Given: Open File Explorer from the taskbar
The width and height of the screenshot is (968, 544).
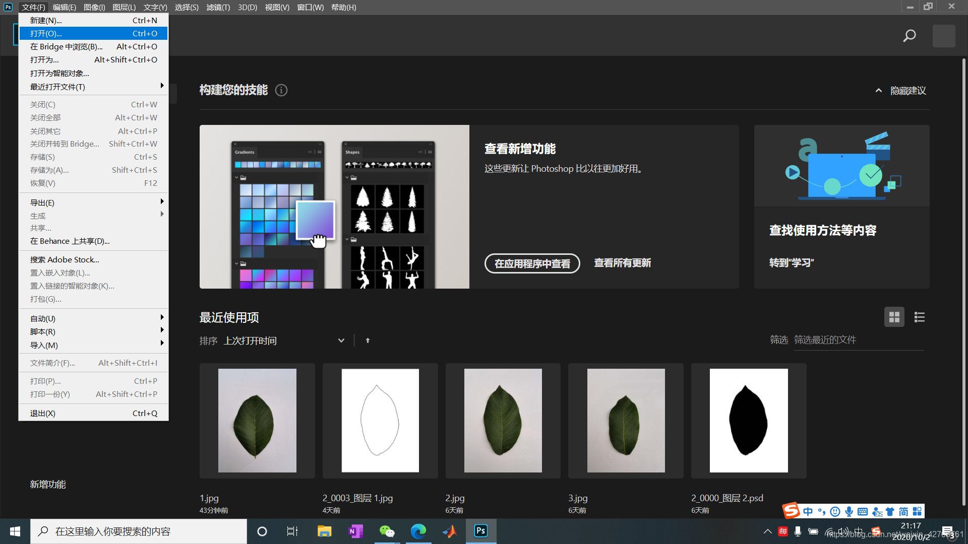Looking at the screenshot, I should (324, 531).
